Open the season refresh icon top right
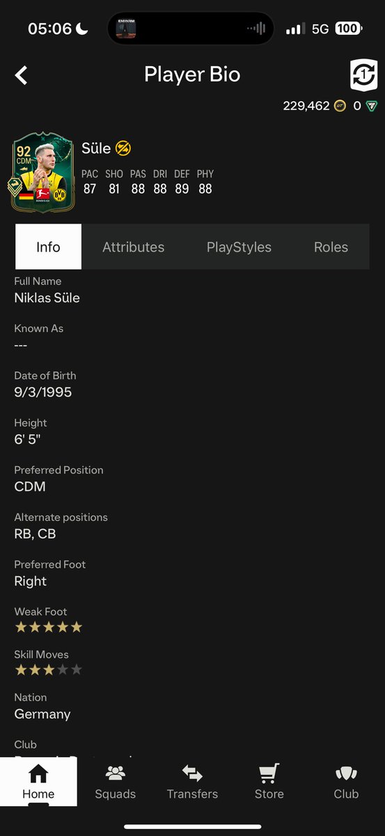Screen dimensions: 385x836 pyautogui.click(x=363, y=75)
